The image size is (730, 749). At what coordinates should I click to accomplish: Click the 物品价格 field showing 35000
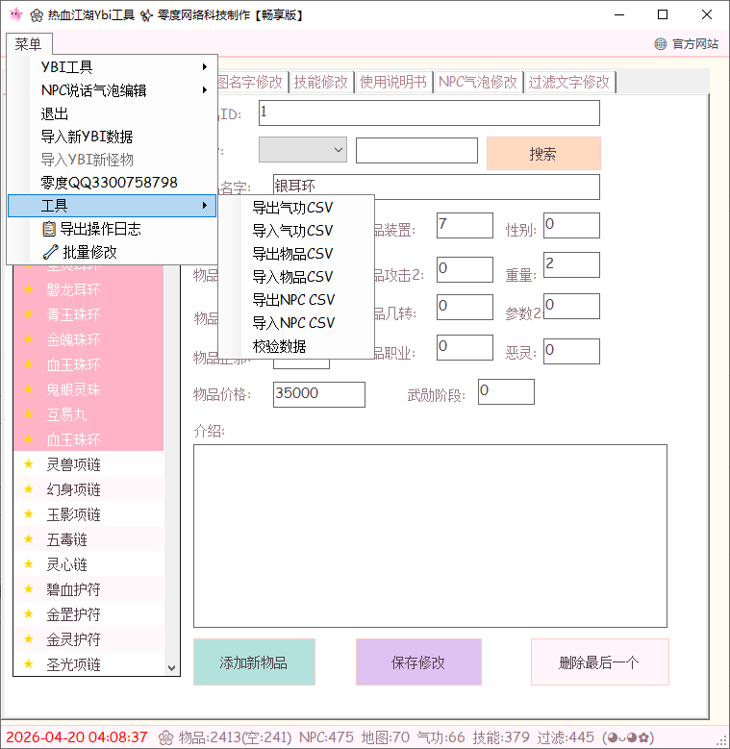[x=319, y=394]
